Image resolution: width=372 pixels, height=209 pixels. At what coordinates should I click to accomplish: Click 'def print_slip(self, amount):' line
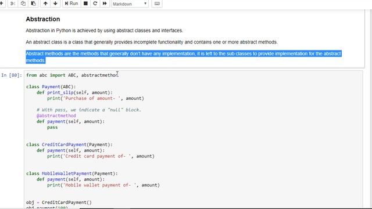pyautogui.click(x=74, y=93)
